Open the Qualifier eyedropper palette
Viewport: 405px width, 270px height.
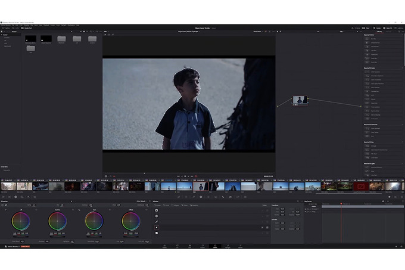[x=194, y=197]
